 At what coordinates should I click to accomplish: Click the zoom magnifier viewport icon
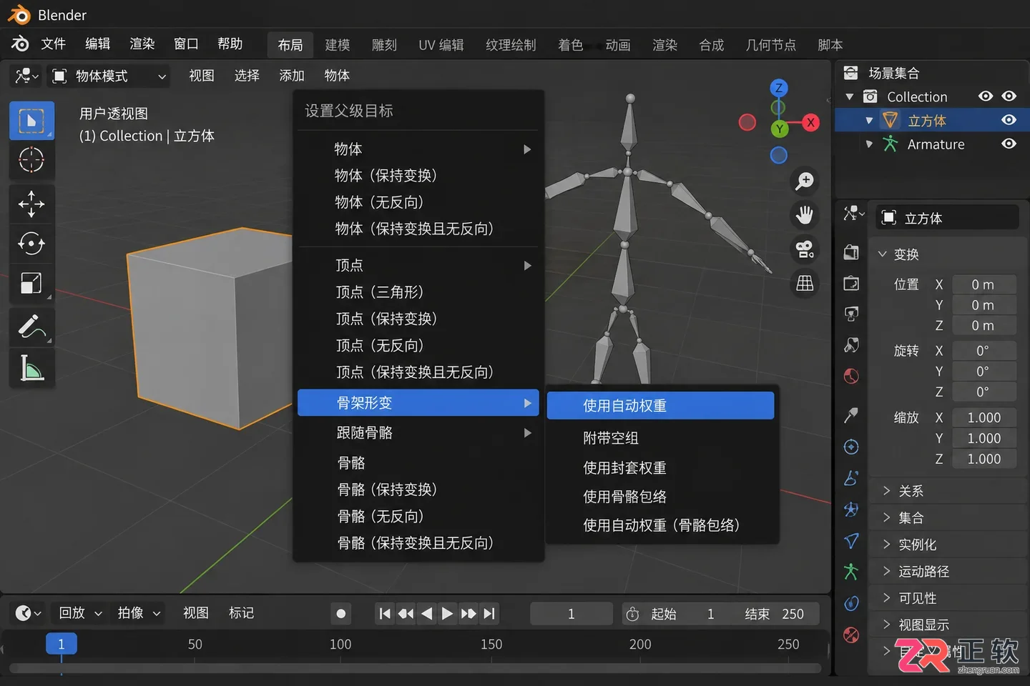tap(805, 182)
